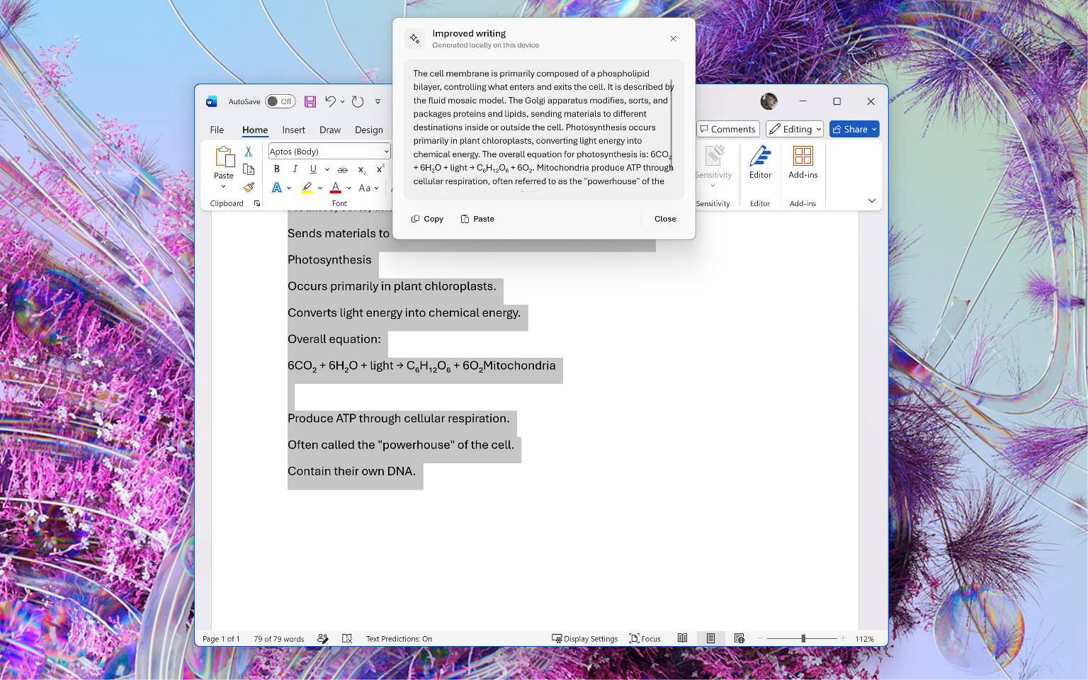Open Change Case Aa dropdown

[x=368, y=188]
